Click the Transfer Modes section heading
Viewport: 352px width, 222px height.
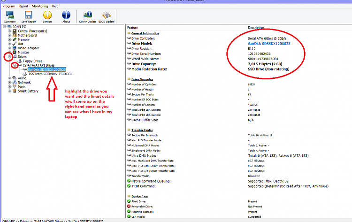tap(142, 130)
